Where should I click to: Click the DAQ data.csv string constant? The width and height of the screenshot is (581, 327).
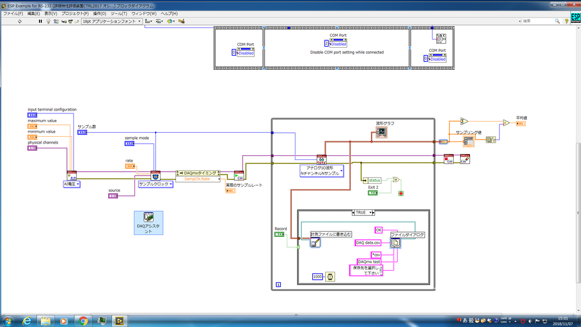click(x=368, y=243)
